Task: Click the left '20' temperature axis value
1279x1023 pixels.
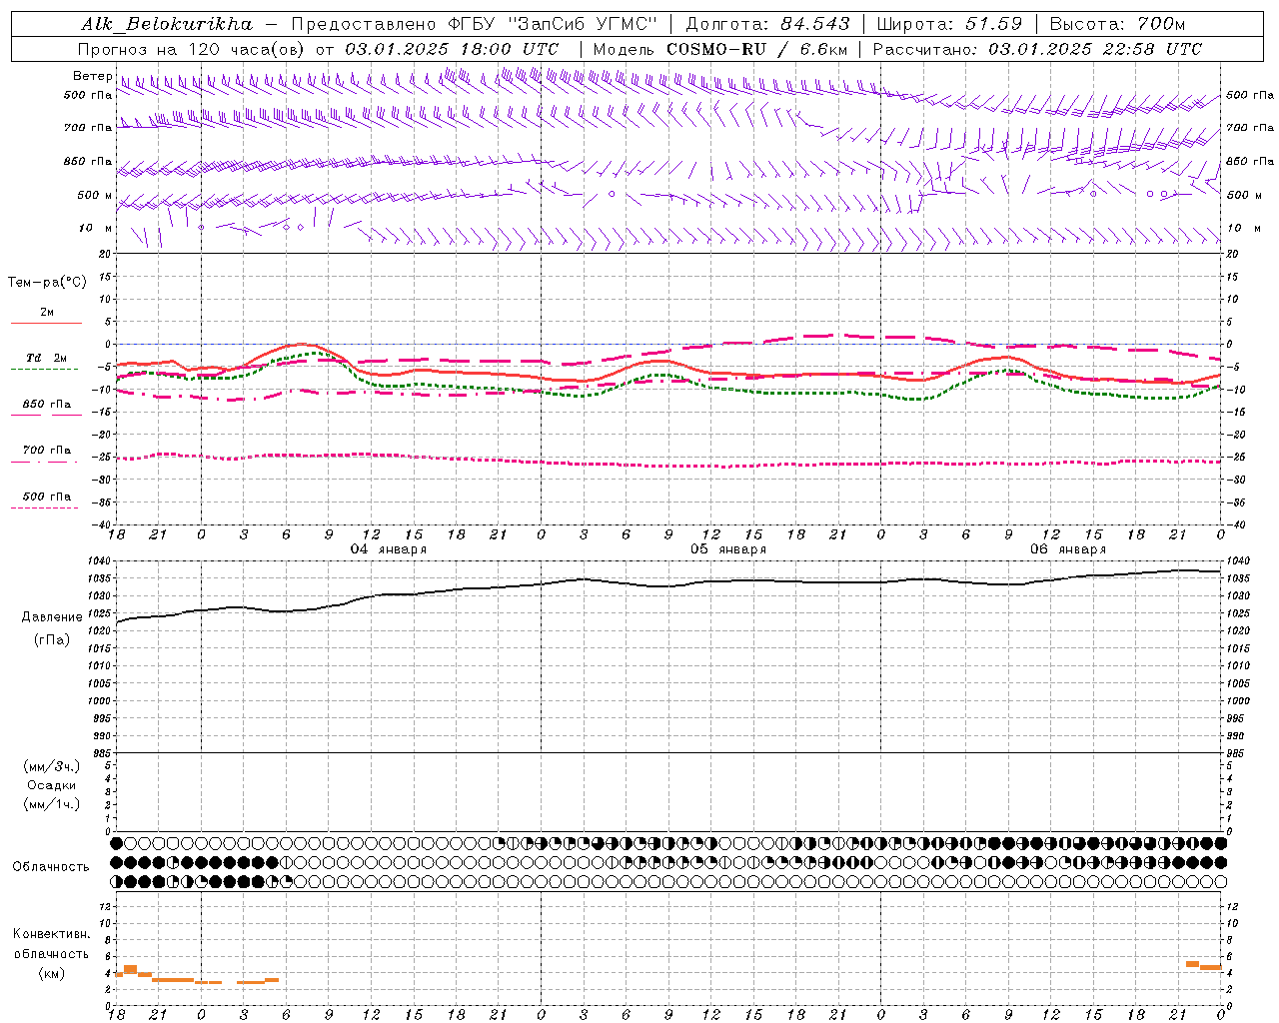Action: pyautogui.click(x=105, y=255)
